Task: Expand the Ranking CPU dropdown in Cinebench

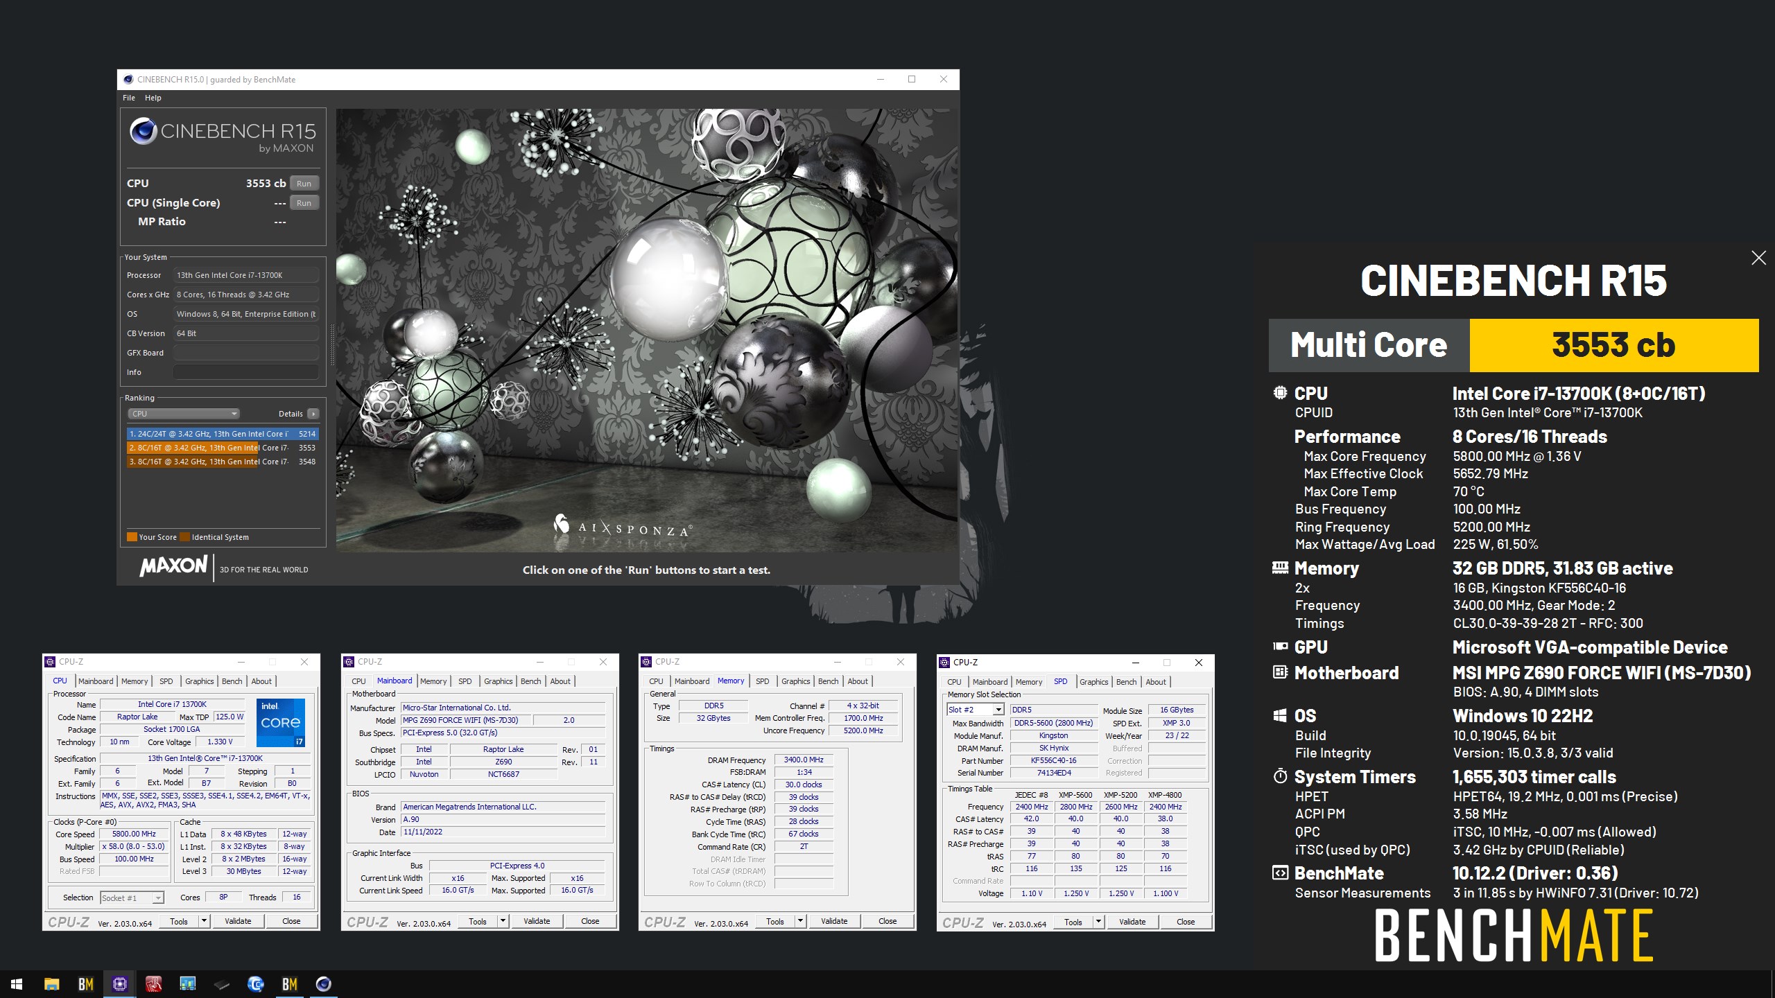Action: (x=184, y=414)
